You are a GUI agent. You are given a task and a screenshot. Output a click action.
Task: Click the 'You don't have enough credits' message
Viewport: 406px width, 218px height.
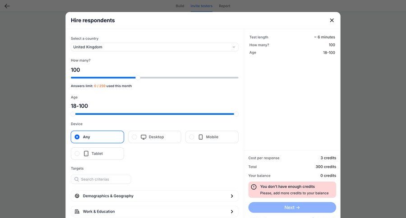click(x=287, y=186)
